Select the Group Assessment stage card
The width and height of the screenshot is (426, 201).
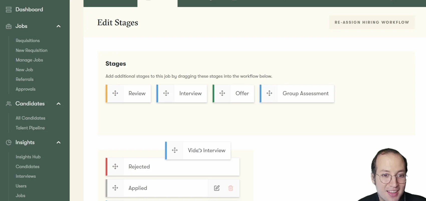click(x=297, y=93)
